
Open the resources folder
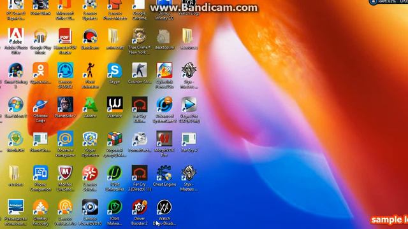[189, 39]
